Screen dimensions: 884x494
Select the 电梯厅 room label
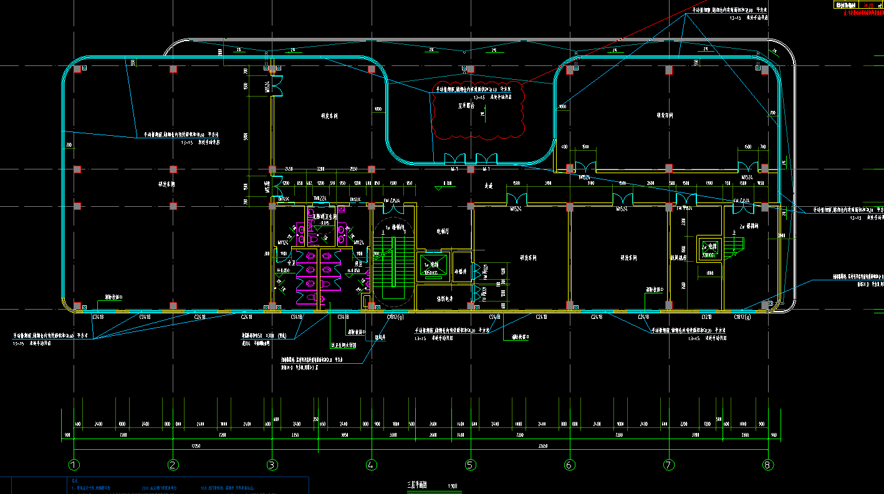[443, 231]
